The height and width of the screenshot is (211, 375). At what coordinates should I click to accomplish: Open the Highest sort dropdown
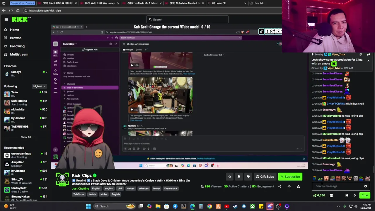click(40, 86)
